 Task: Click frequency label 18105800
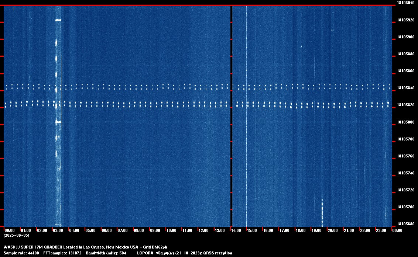[405, 122]
